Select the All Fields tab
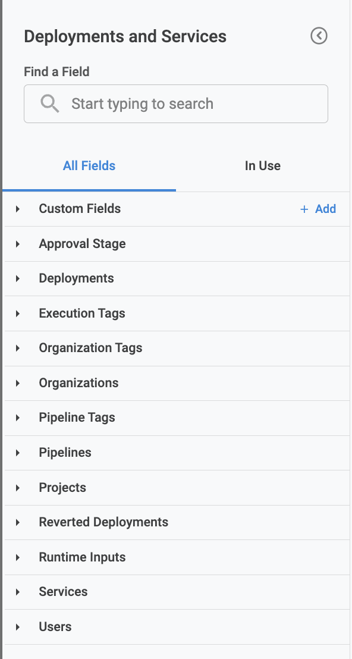 [x=89, y=166]
